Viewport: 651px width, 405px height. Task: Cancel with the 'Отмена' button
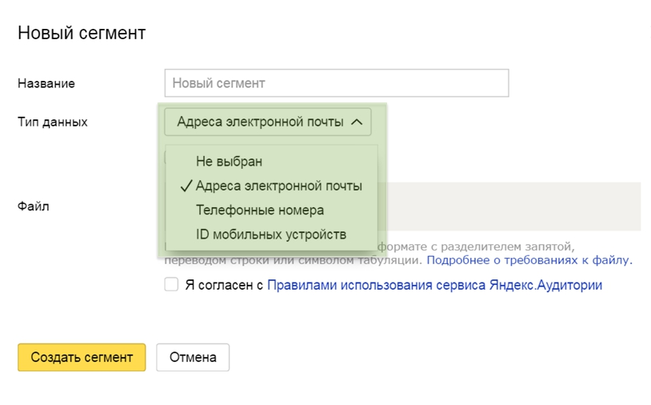coord(192,358)
